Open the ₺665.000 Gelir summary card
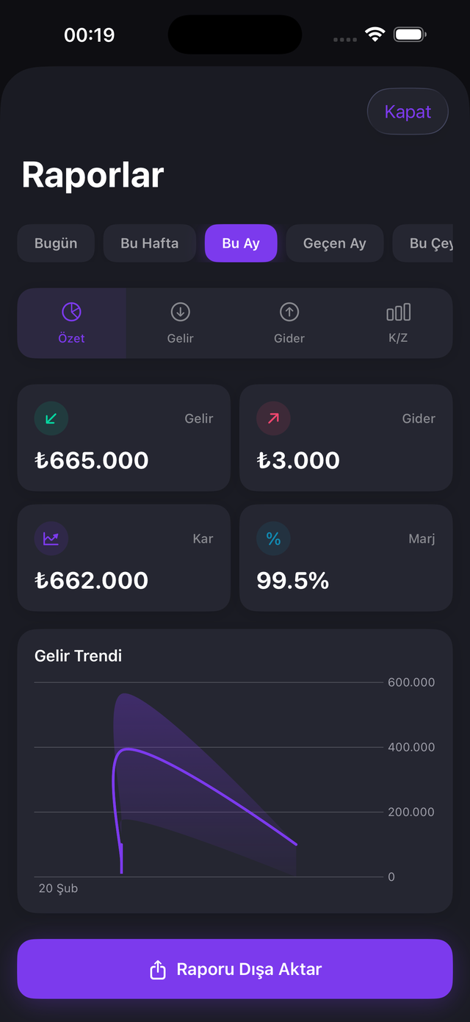The width and height of the screenshot is (470, 1022). [123, 437]
